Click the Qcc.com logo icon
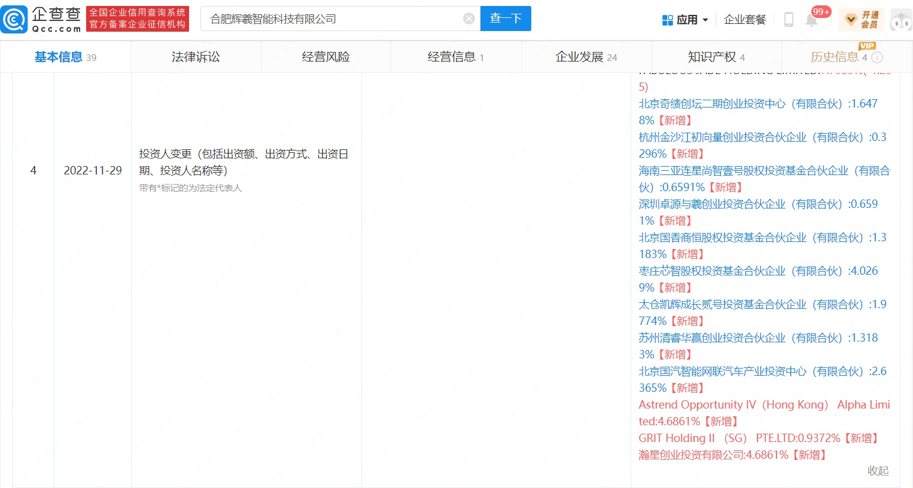Viewport: 913px width, 488px height. [14, 19]
